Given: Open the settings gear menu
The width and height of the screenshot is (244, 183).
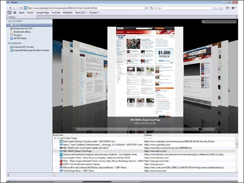Looking at the screenshot, I should pos(234,8).
